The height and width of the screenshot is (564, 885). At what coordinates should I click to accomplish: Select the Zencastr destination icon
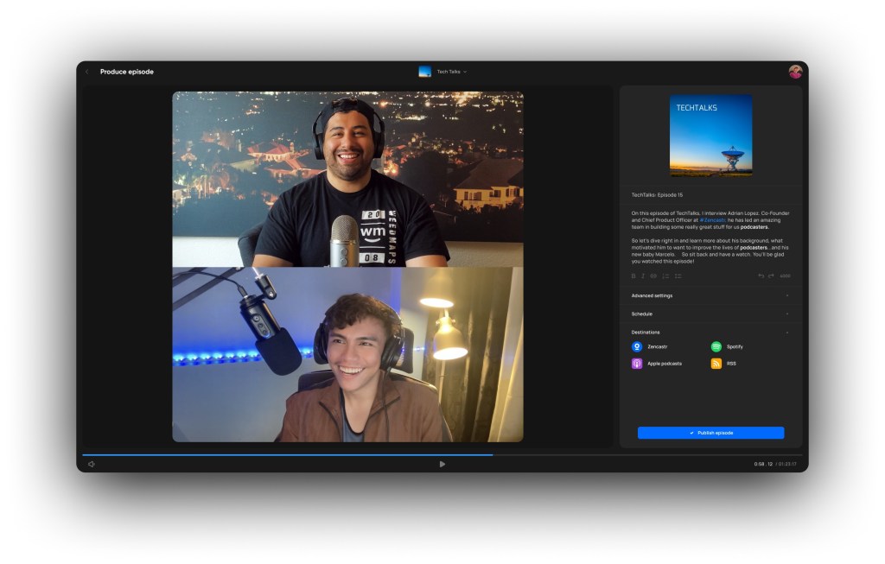point(637,347)
